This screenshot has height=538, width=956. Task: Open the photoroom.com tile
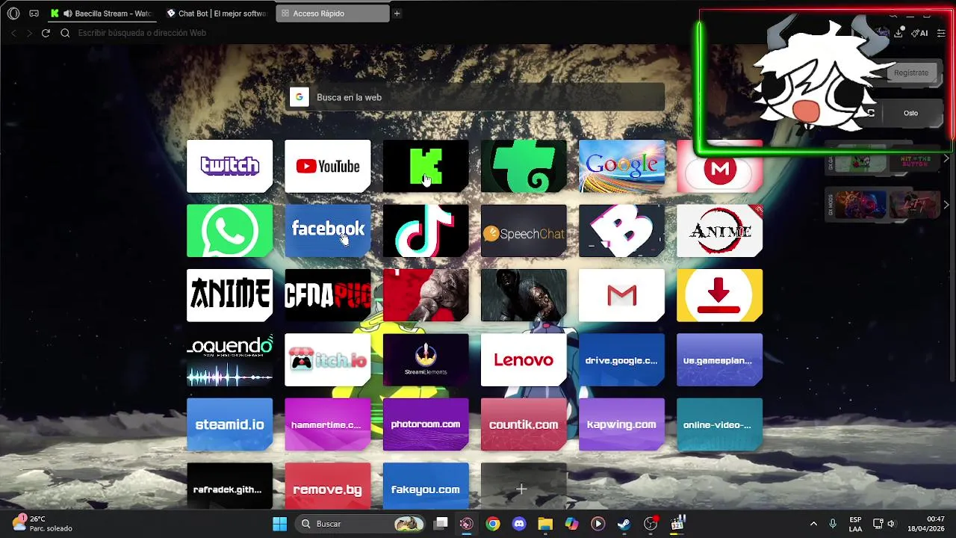click(x=426, y=424)
